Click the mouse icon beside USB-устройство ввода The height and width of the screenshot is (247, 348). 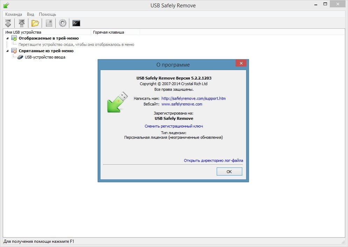[x=20, y=57]
